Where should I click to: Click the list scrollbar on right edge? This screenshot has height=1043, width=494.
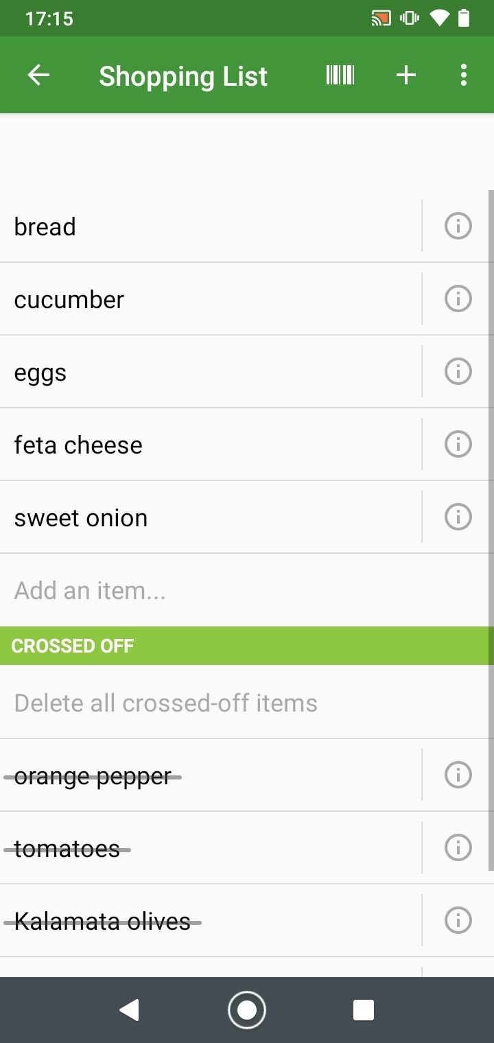491,528
